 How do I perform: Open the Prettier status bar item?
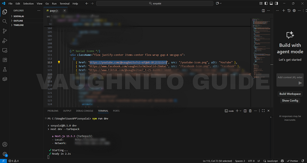[x=292, y=161]
